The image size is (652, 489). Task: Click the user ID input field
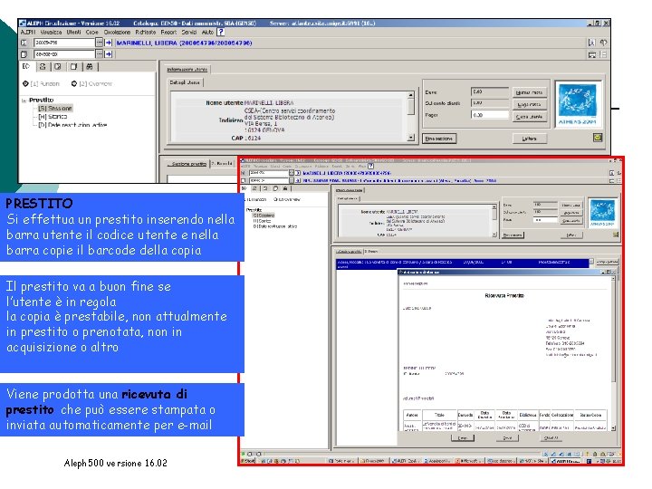point(64,43)
